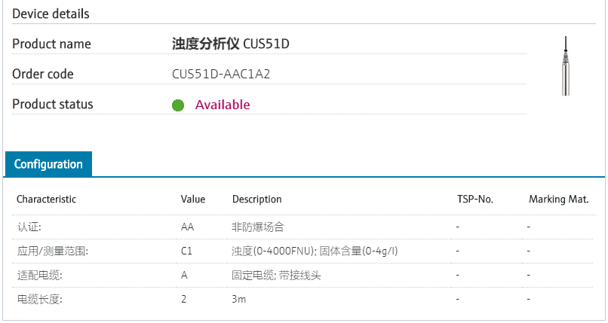Click the 非防爆场合 description
The height and width of the screenshot is (323, 608).
coord(258,226)
